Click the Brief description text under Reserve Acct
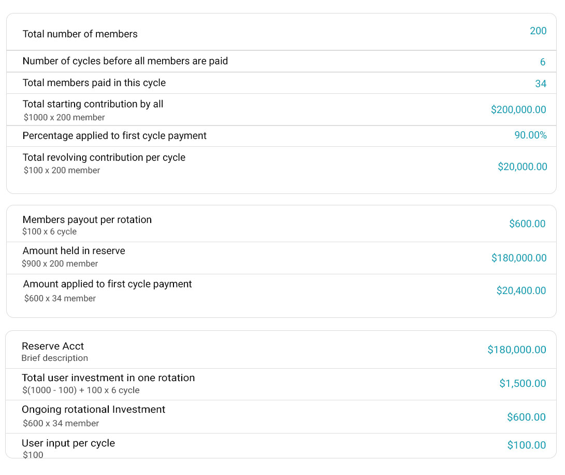565x475 pixels. (54, 358)
